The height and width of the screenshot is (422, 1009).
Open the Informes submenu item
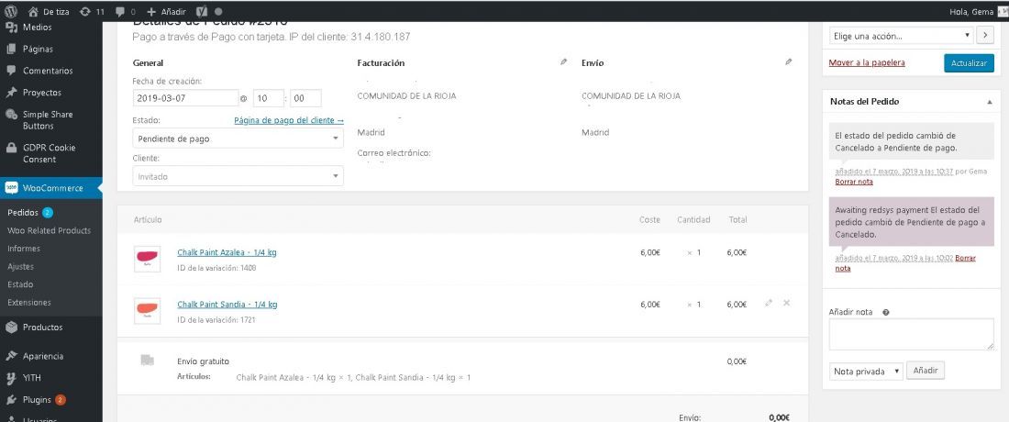click(24, 249)
